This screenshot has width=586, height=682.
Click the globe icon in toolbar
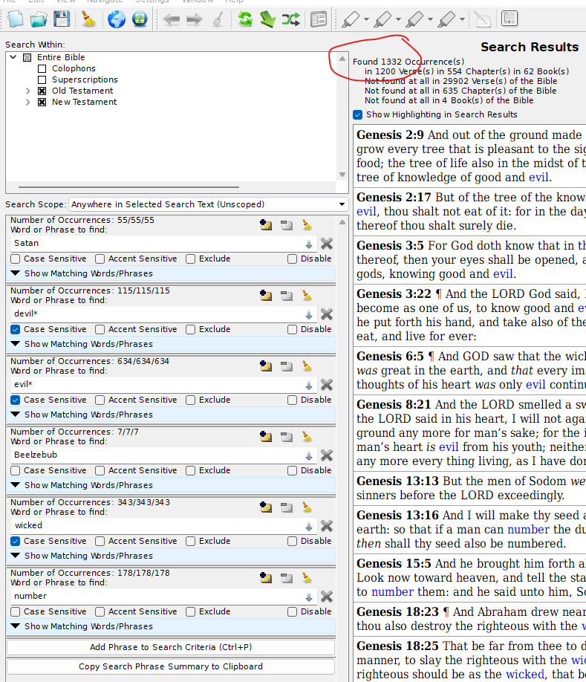click(x=117, y=19)
